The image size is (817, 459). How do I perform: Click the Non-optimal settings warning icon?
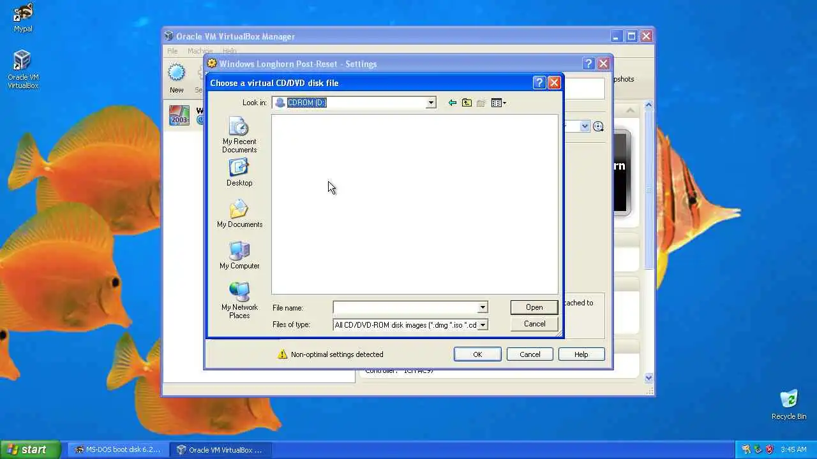(x=283, y=354)
